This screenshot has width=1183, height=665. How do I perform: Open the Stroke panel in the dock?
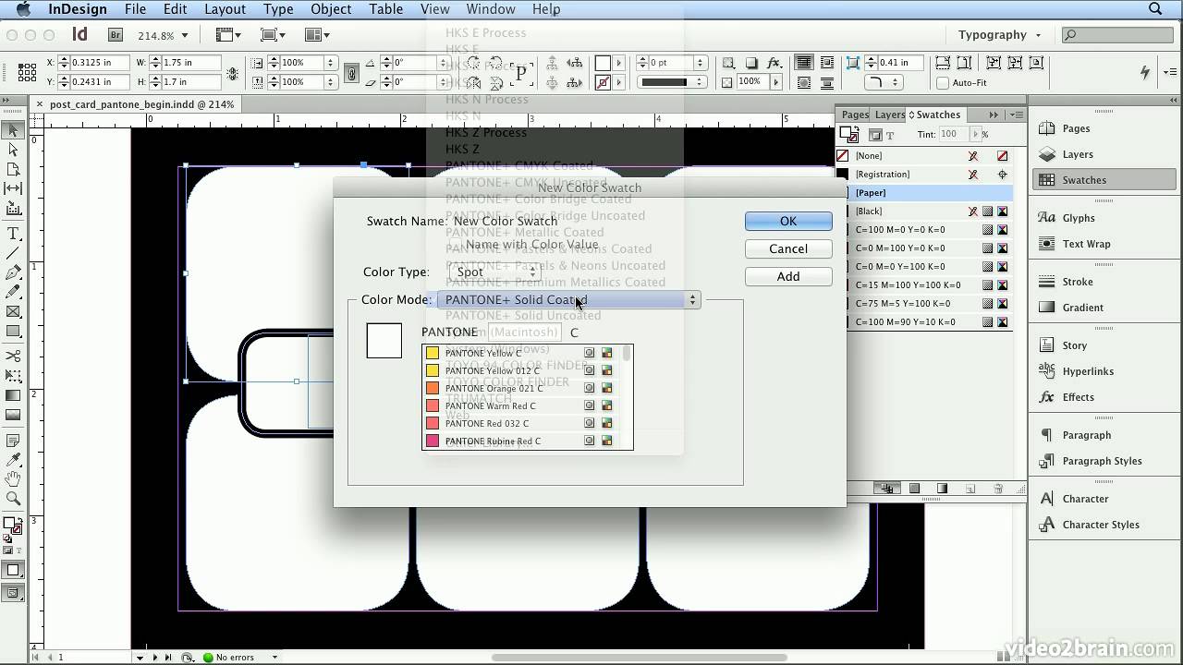1078,282
